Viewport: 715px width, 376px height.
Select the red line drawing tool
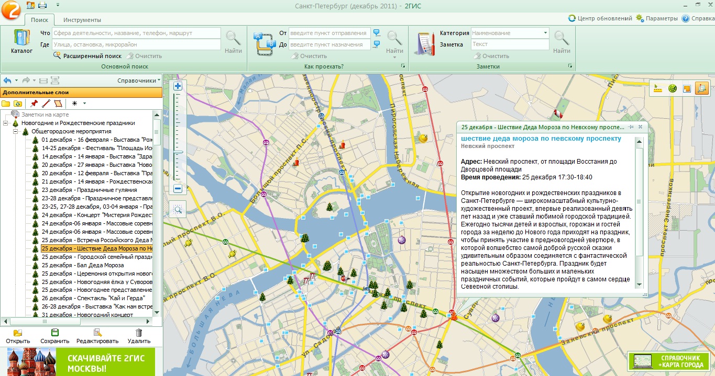click(x=46, y=104)
